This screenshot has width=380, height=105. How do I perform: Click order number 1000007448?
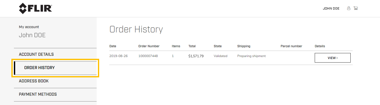(148, 56)
